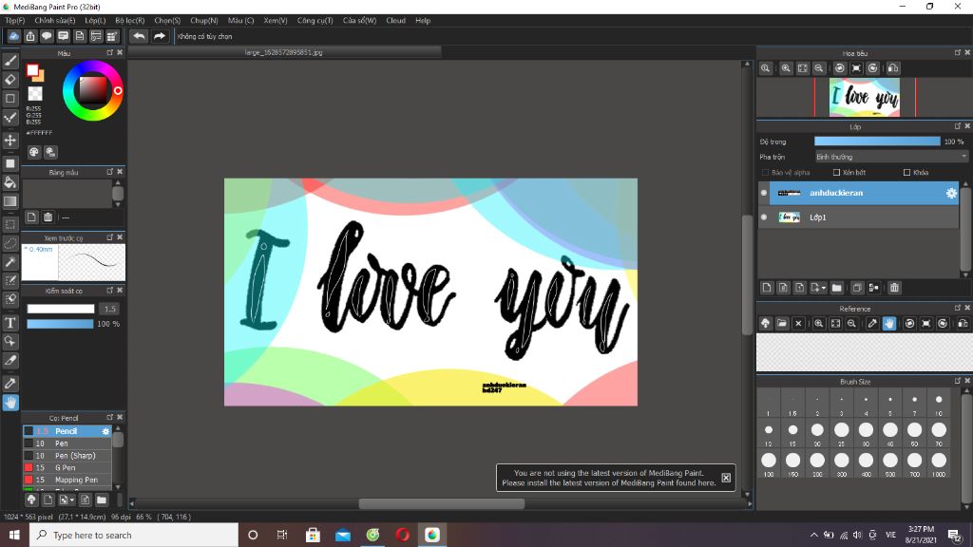973x547 pixels.
Task: Expand the add-layer dropdown arrow
Action: click(x=824, y=288)
